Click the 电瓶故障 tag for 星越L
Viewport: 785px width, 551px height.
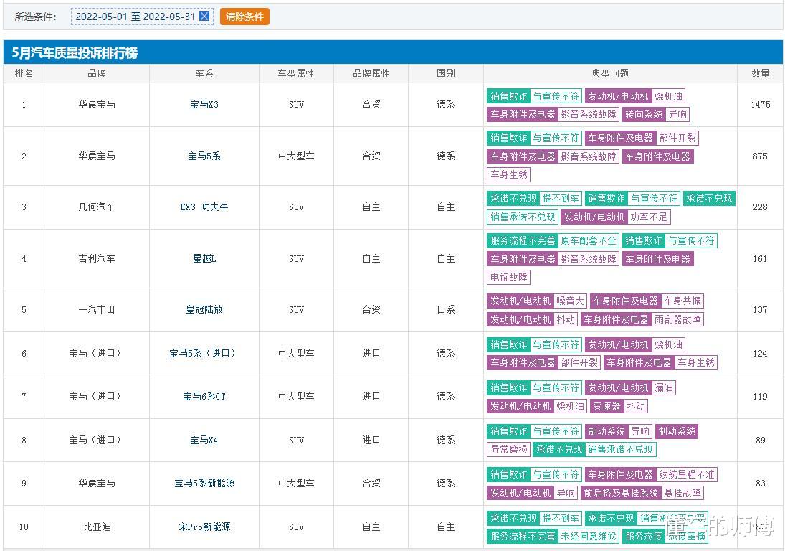coord(509,277)
